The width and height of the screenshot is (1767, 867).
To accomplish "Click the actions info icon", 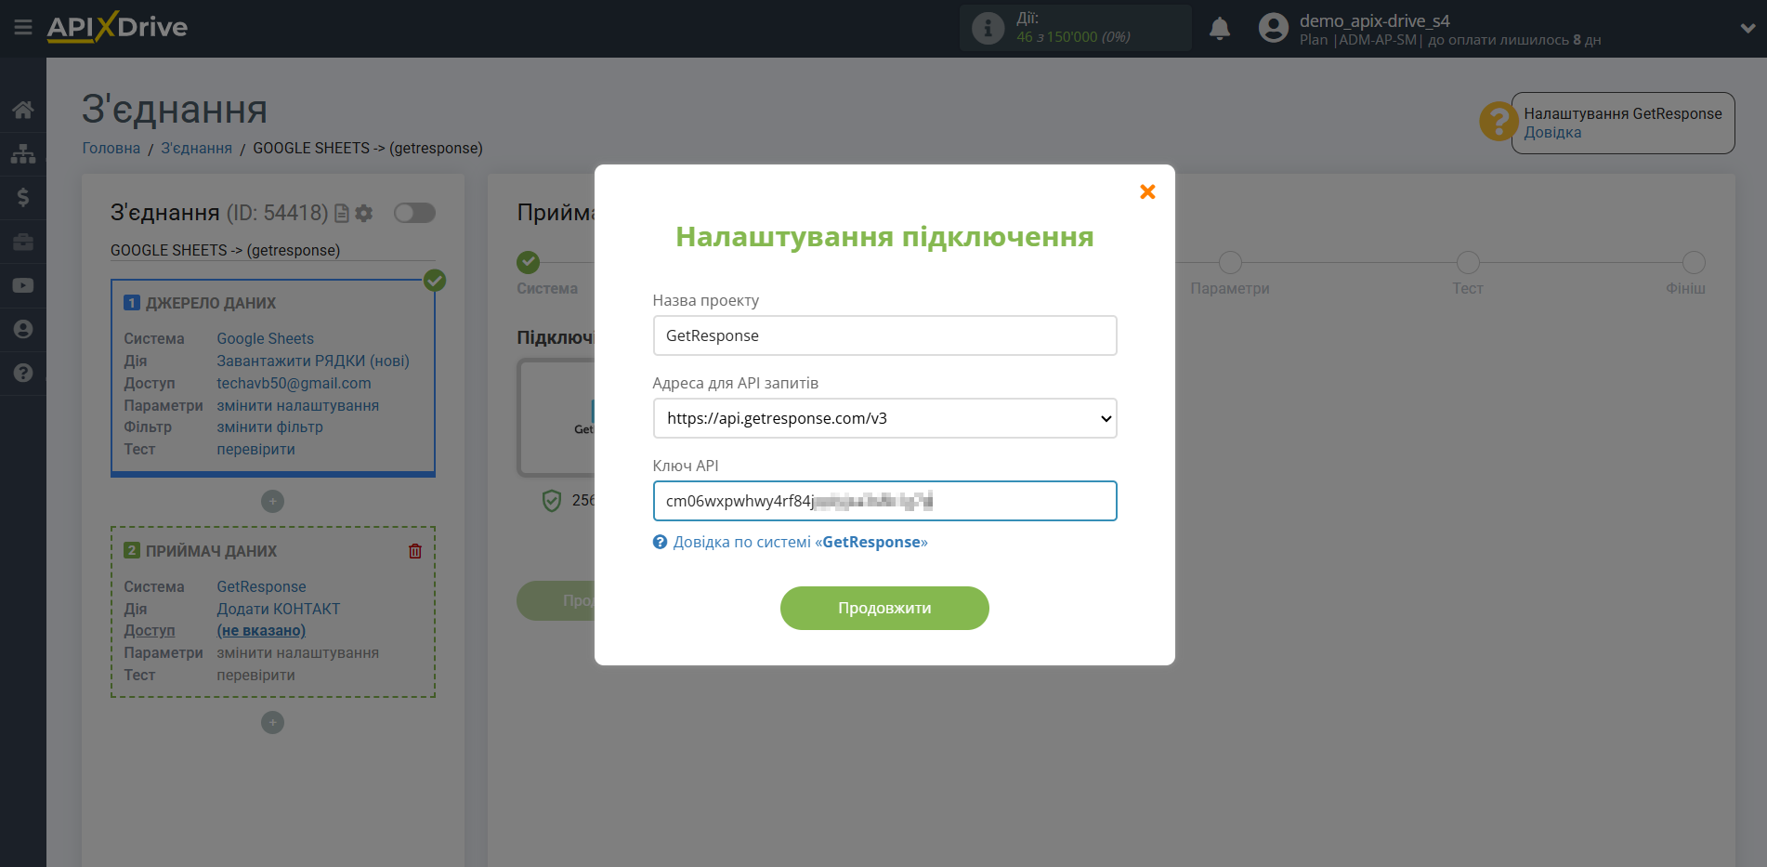I will pos(988,28).
